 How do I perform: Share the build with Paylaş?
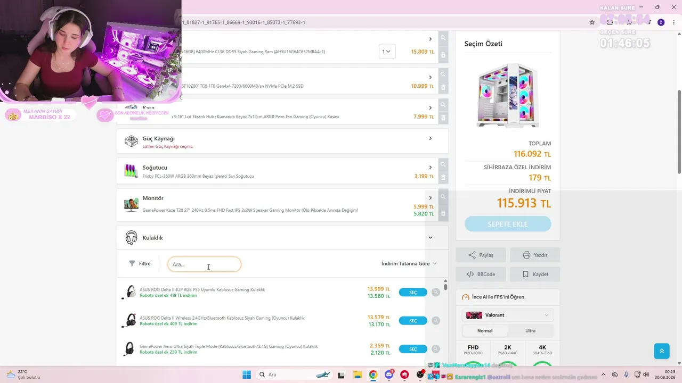(481, 255)
